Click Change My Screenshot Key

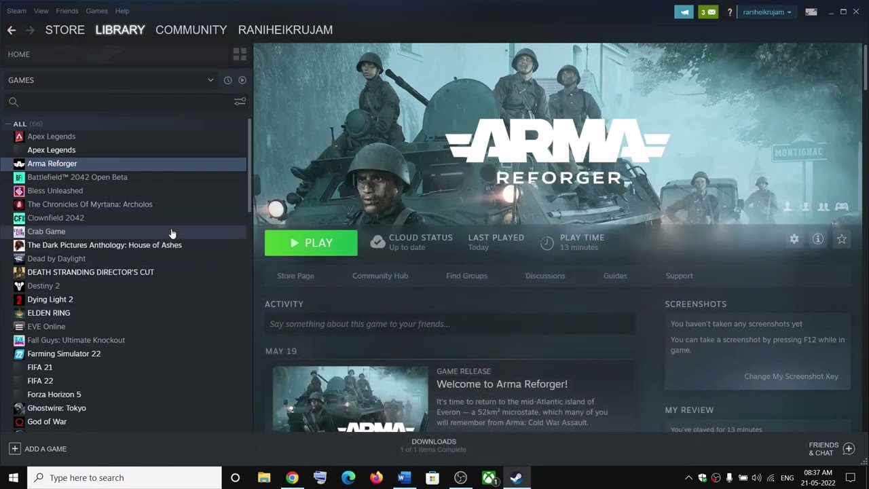point(791,376)
